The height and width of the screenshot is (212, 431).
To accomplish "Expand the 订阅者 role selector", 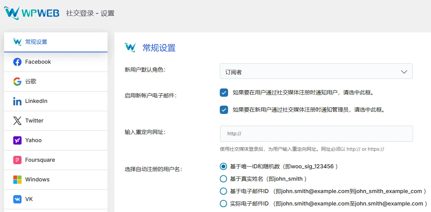I will [316, 71].
